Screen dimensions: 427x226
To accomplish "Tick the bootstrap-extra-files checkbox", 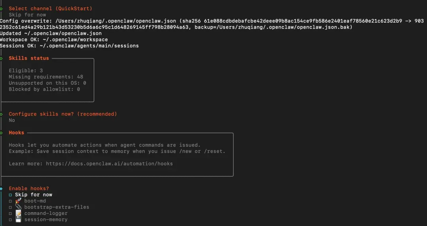I will (10, 207).
